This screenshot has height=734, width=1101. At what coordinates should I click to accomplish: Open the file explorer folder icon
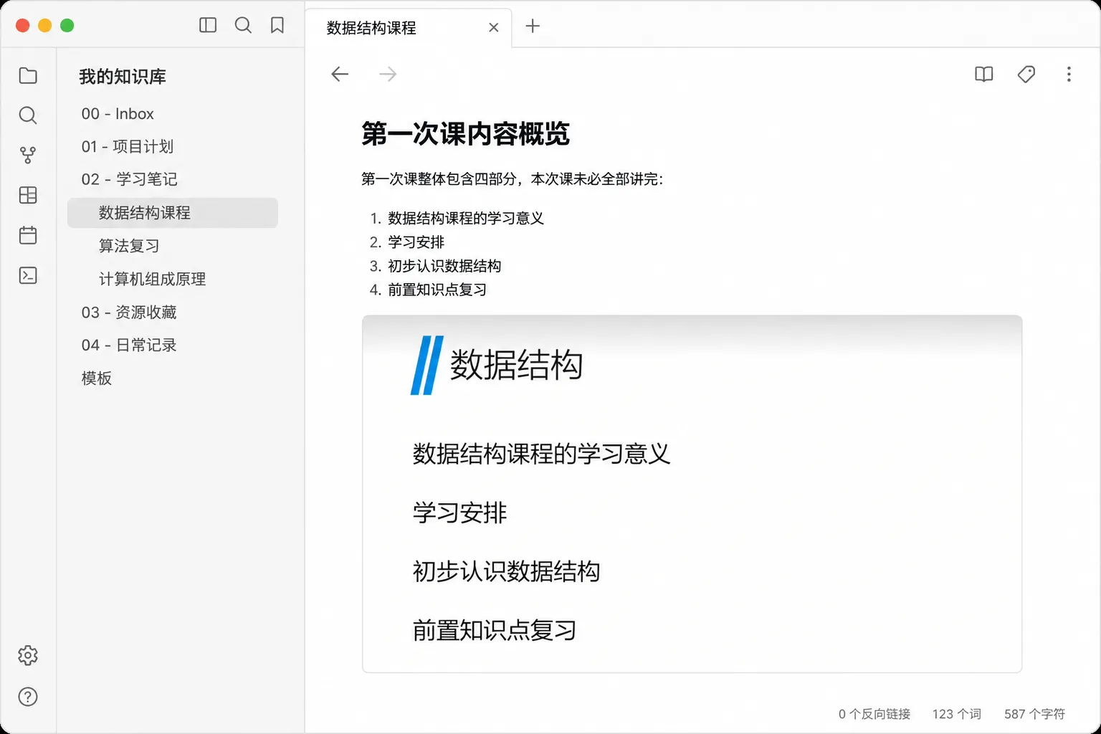click(x=28, y=75)
